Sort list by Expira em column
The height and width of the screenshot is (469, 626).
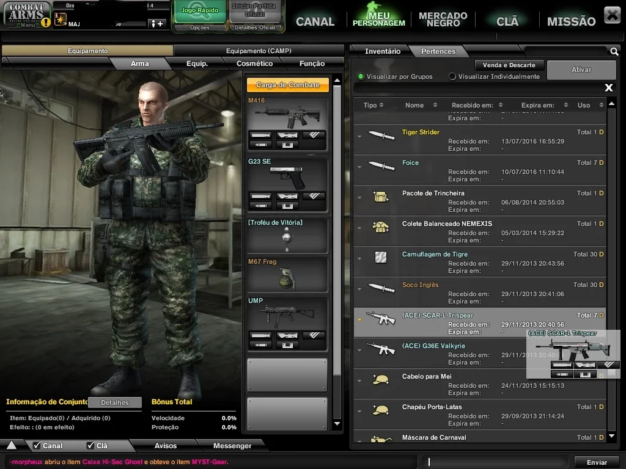[544, 105]
